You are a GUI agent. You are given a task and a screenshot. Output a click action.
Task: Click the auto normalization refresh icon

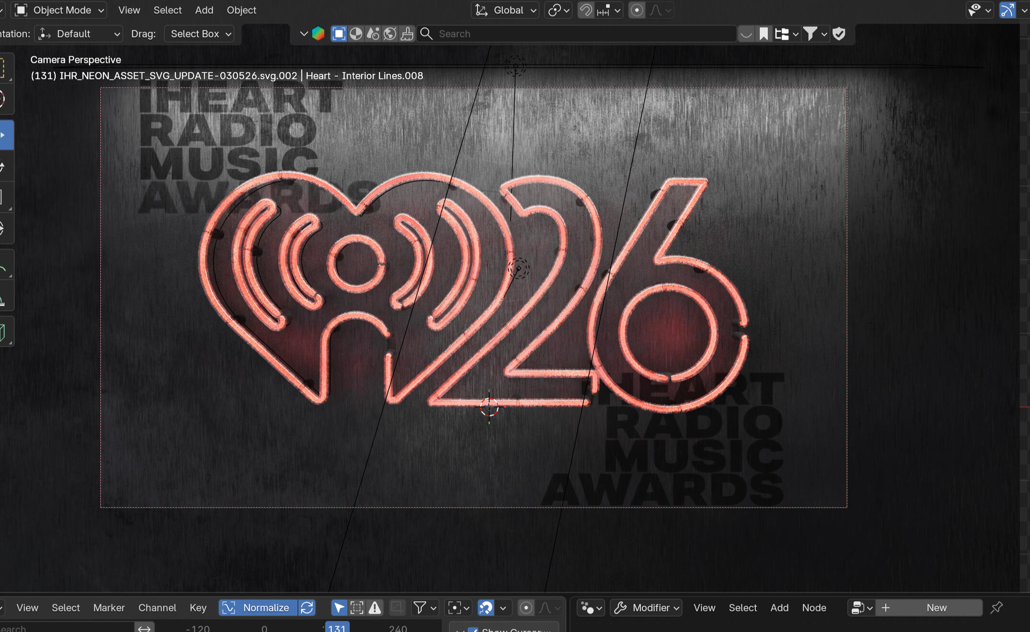click(307, 608)
